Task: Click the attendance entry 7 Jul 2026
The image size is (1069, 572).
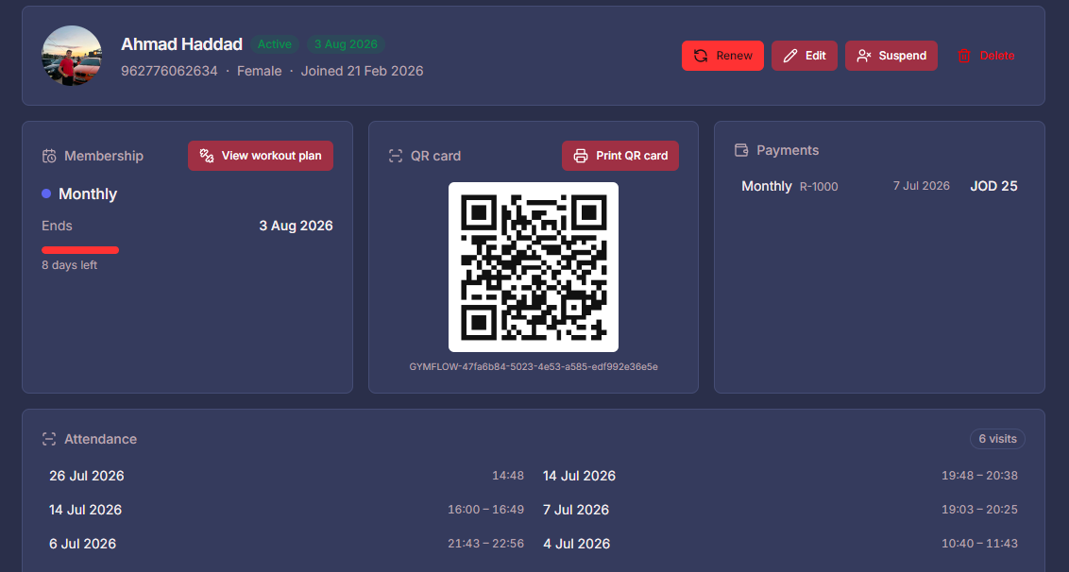Action: pyautogui.click(x=576, y=510)
